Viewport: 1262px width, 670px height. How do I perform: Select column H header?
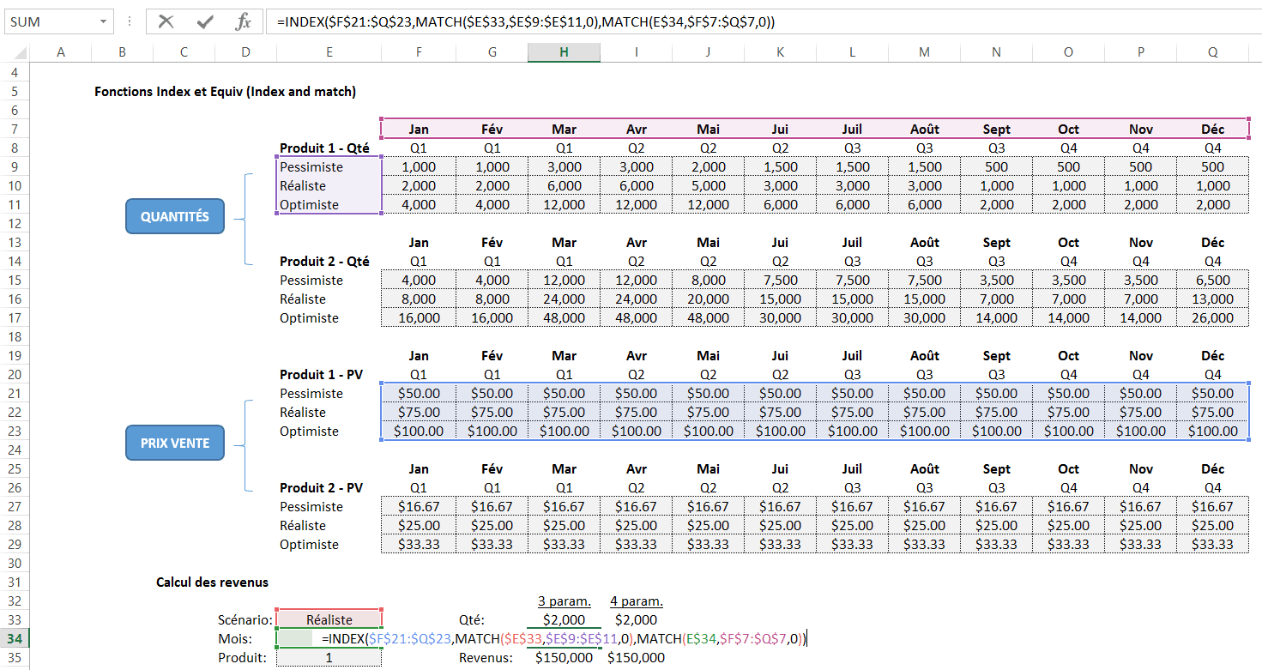564,52
